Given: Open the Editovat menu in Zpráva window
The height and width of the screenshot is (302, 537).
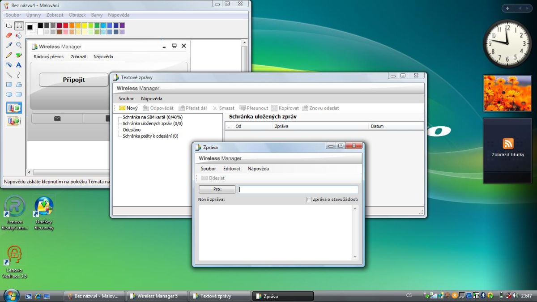Looking at the screenshot, I should (232, 169).
